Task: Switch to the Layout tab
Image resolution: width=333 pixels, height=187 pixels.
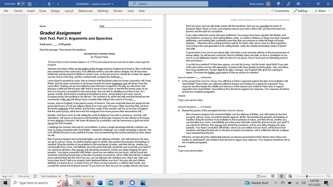Action: [x=69, y=11]
